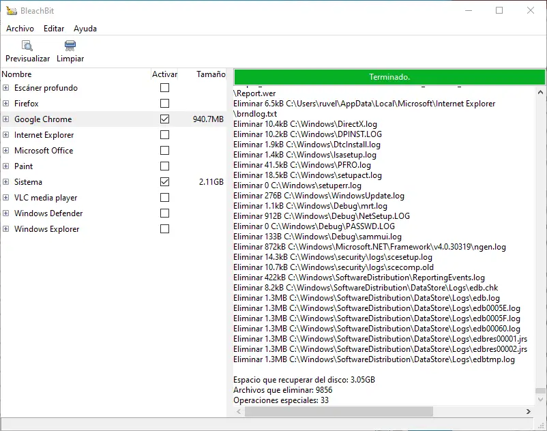Select the Google Chrome row label

[x=43, y=119]
